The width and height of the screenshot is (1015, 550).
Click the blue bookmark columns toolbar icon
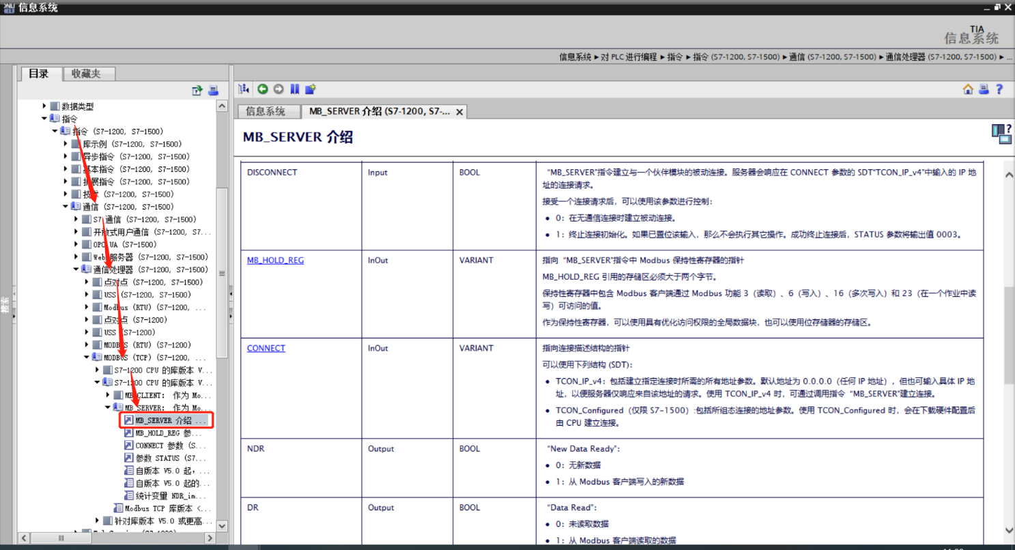pos(295,89)
